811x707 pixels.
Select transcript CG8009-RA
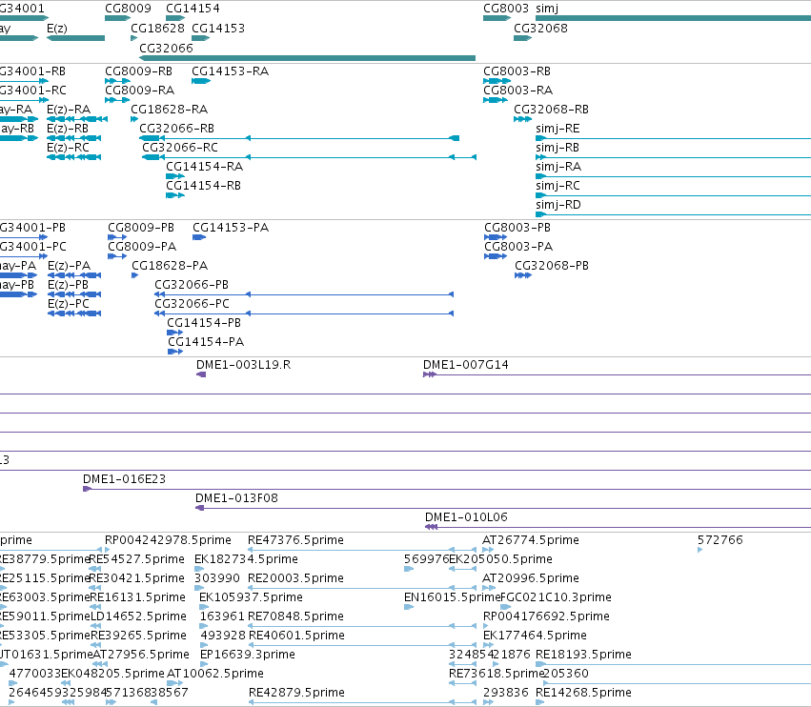(117, 100)
